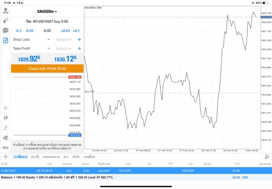Switch to the บันทึก tab
This screenshot has height=189, width=272.
76,157
